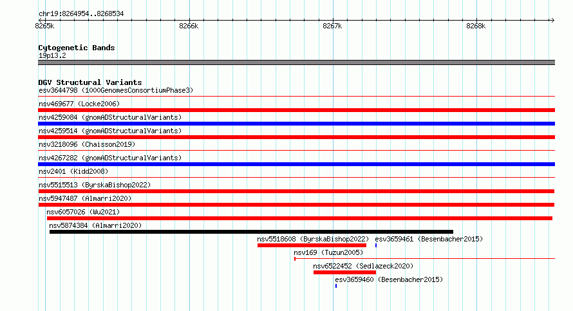Open variant nsv2401 (Kidd2008) label
The height and width of the screenshot is (311, 573).
click(73, 171)
